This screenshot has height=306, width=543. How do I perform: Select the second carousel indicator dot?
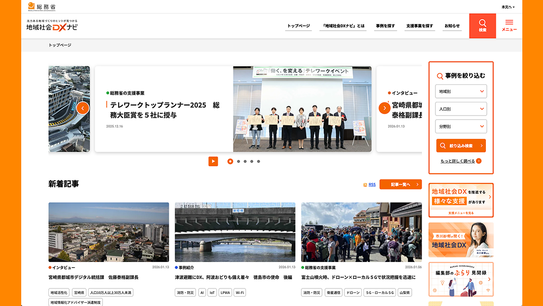(238, 161)
